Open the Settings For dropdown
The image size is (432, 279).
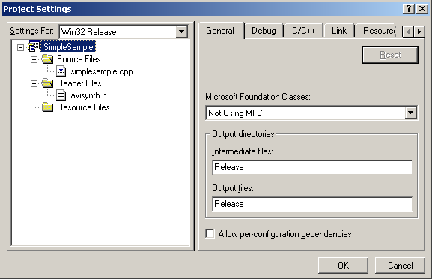coord(182,31)
